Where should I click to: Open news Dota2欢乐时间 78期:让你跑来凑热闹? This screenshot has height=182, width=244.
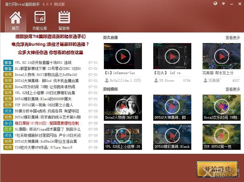pos(45,87)
